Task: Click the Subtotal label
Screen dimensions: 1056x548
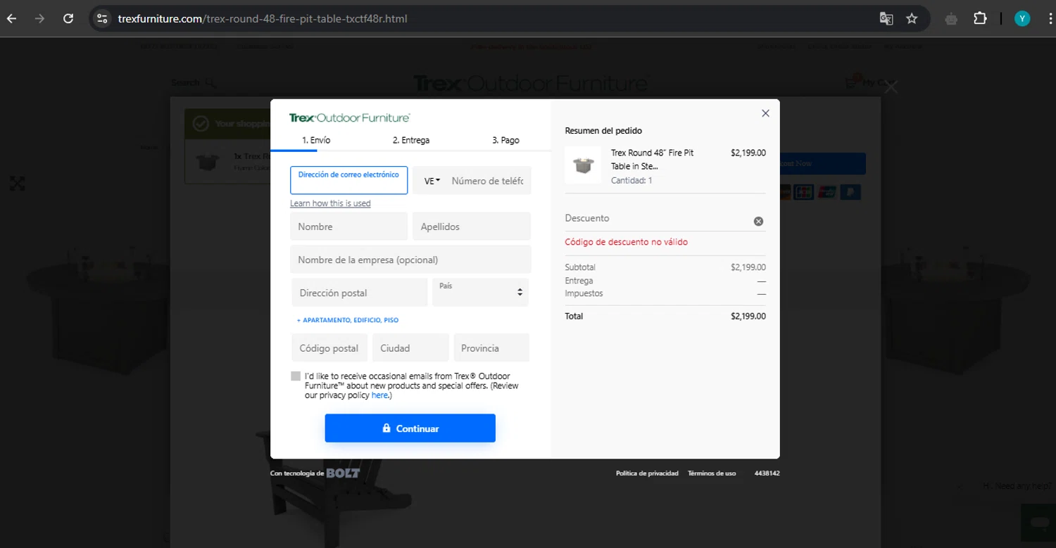Action: (580, 267)
